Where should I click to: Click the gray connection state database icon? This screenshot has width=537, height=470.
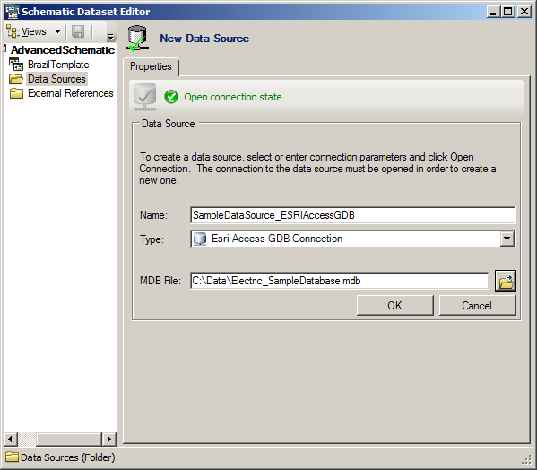[145, 97]
